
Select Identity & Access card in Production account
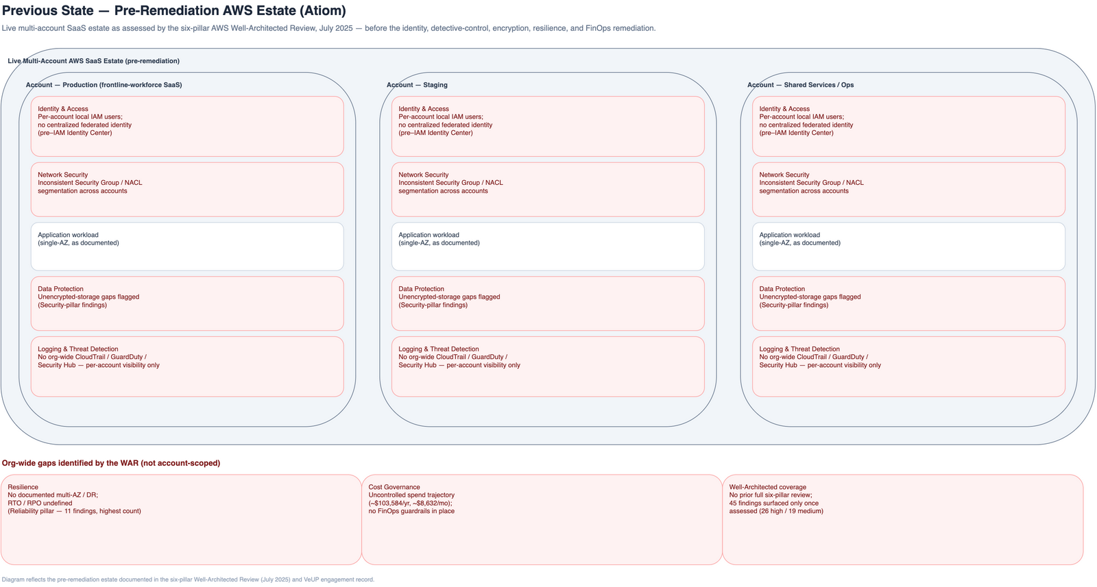coord(187,126)
